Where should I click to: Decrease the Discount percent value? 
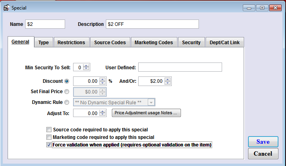[103, 83]
